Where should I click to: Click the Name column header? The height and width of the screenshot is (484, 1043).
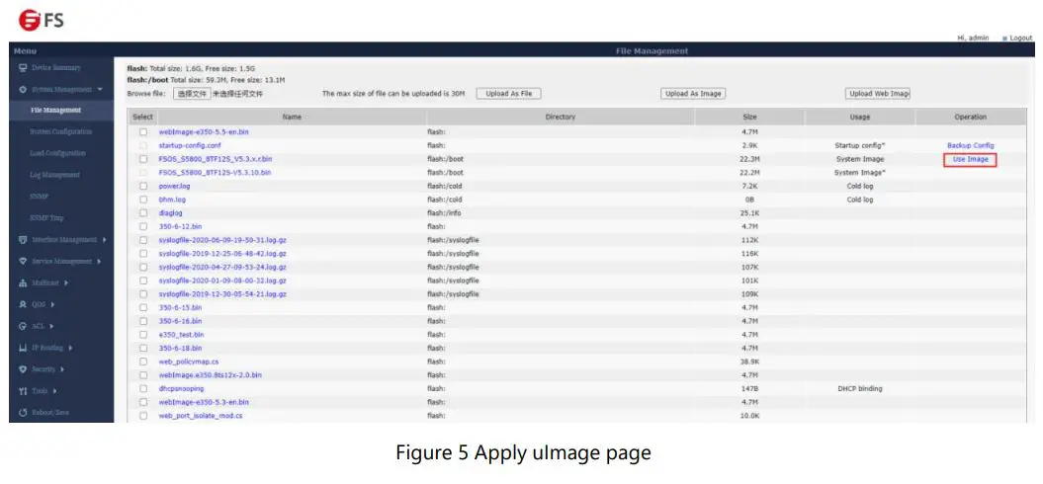click(x=292, y=117)
